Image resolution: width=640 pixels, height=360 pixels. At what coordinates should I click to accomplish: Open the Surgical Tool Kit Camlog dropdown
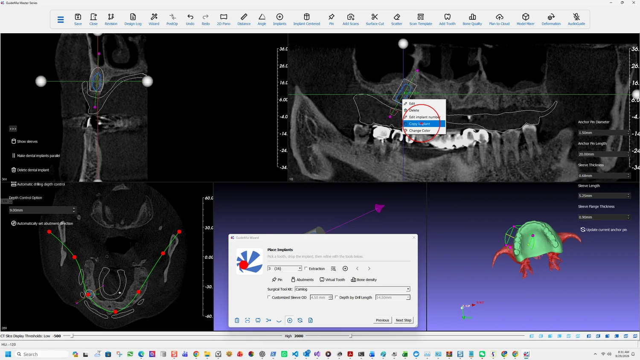click(x=352, y=289)
